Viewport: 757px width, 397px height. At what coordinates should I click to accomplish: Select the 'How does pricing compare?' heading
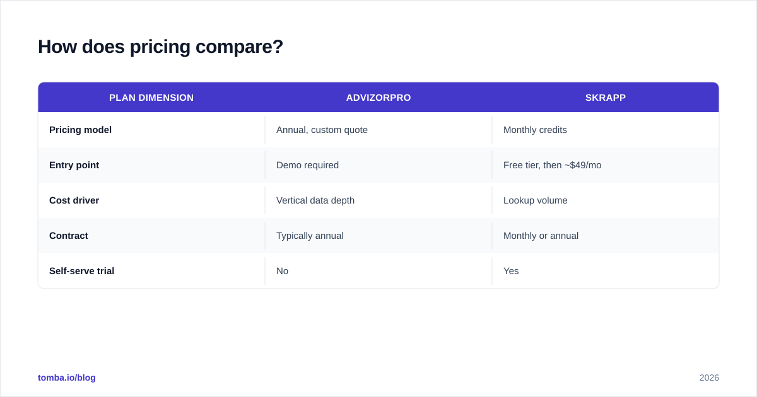[x=160, y=47]
